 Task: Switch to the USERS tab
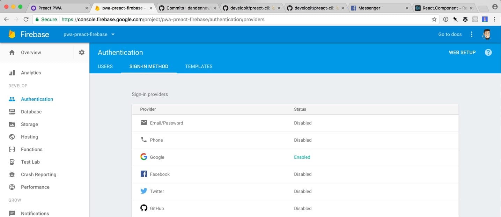point(105,66)
